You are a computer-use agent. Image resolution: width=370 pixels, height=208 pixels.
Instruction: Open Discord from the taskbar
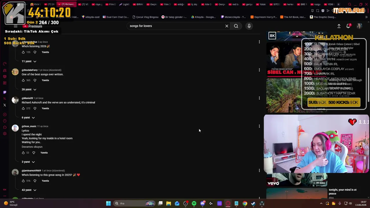click(x=203, y=203)
